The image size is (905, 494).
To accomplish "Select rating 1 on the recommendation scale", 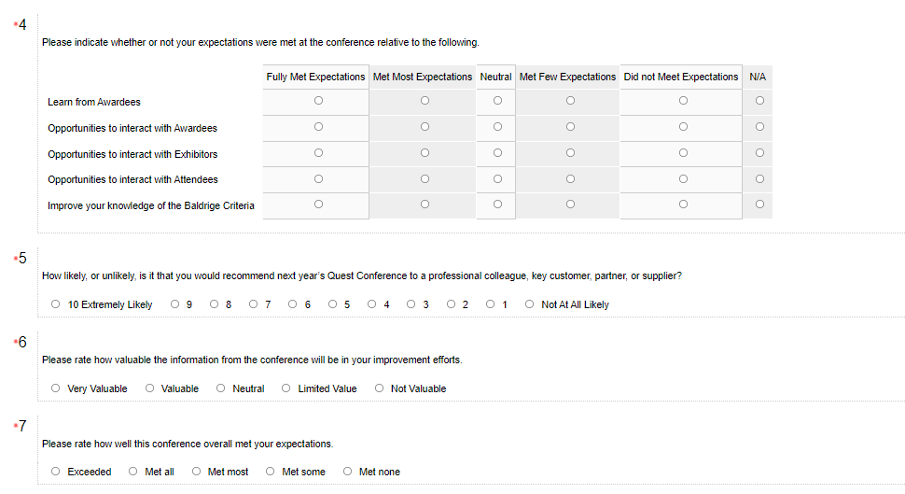I will pos(491,303).
